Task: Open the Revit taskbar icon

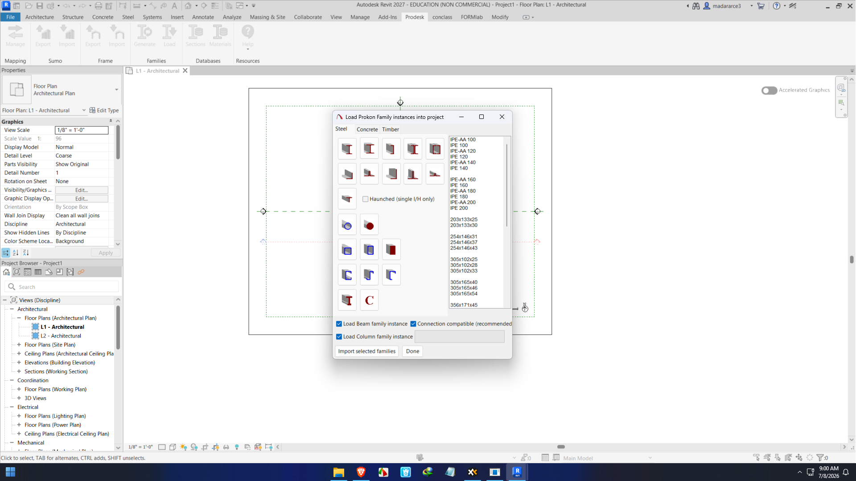Action: point(517,472)
